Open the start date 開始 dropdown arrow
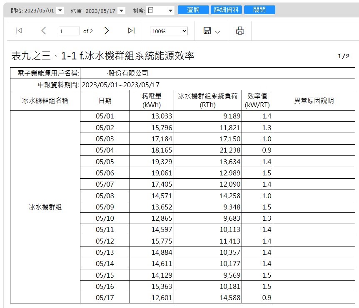Screen dimensions: 359x308 pos(60,10)
